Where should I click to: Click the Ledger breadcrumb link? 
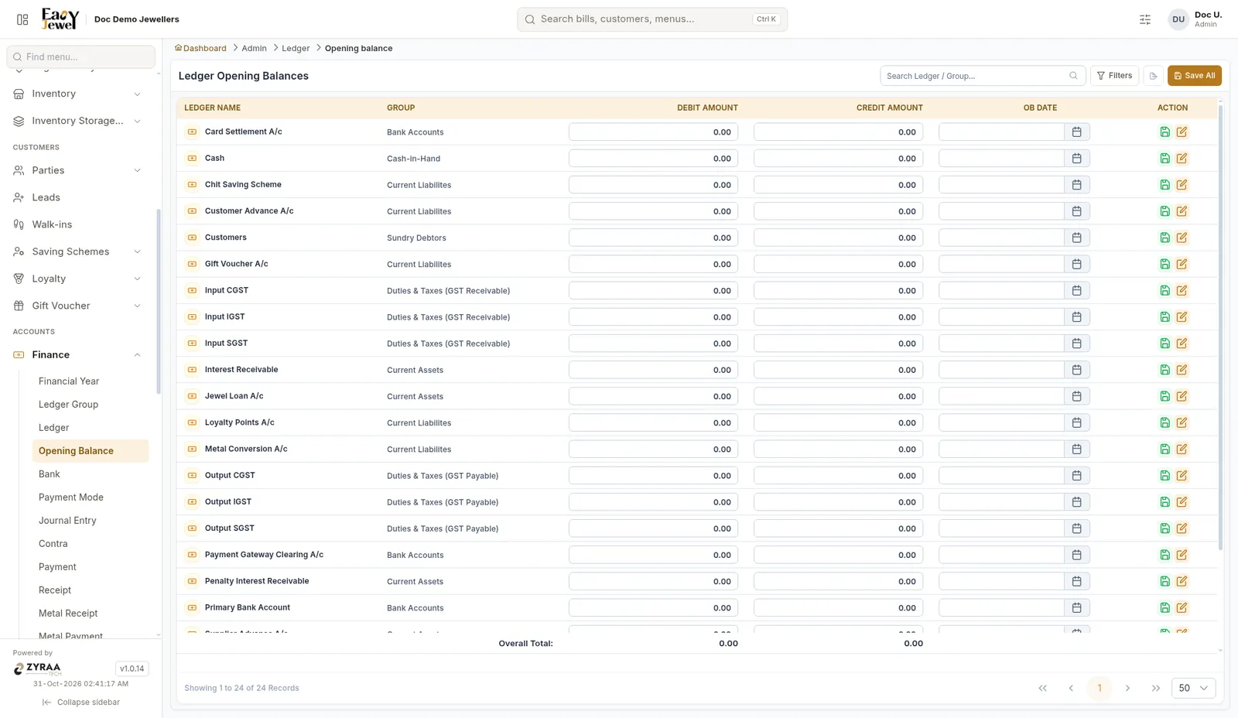pyautogui.click(x=296, y=48)
